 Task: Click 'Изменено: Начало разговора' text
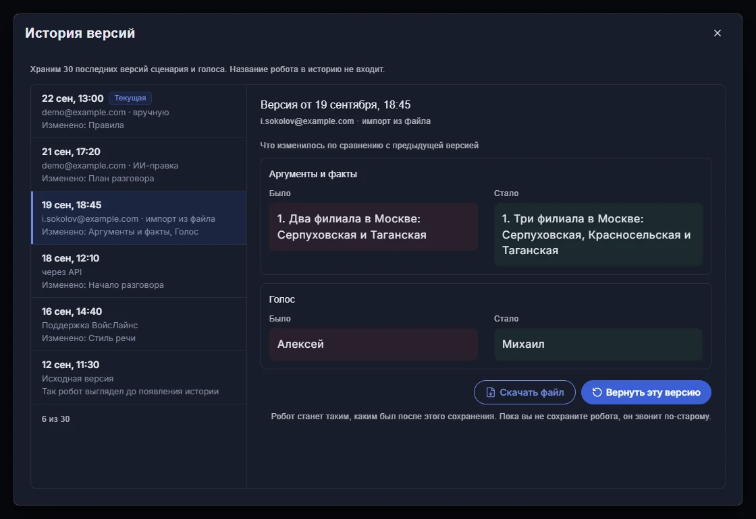tap(103, 285)
